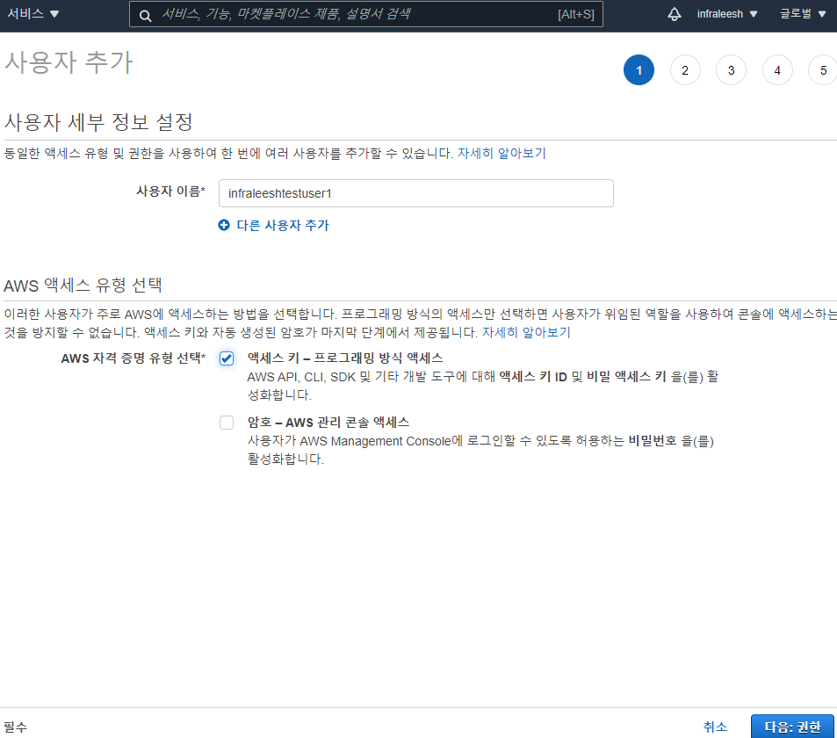Go to wizard step 5
The image size is (837, 738).
[x=823, y=70]
